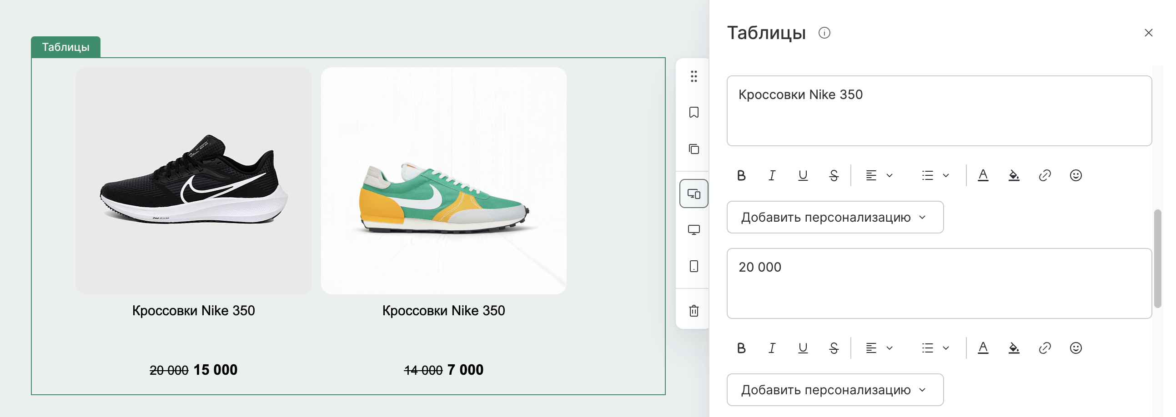This screenshot has height=417, width=1176.
Task: Toggle underline in the Кроссовки Nike 350 toolbar
Action: pyautogui.click(x=803, y=176)
